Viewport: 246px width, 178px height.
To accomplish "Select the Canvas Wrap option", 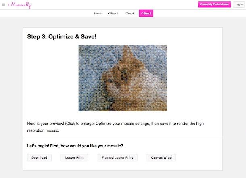I will coord(161,157).
